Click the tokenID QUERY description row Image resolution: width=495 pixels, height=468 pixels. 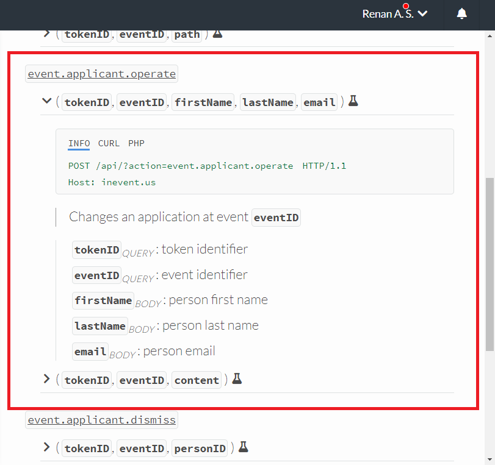[x=160, y=250]
